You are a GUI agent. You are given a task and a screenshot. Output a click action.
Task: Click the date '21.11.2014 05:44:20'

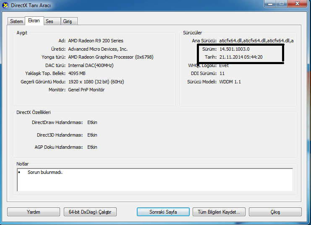[x=241, y=57]
